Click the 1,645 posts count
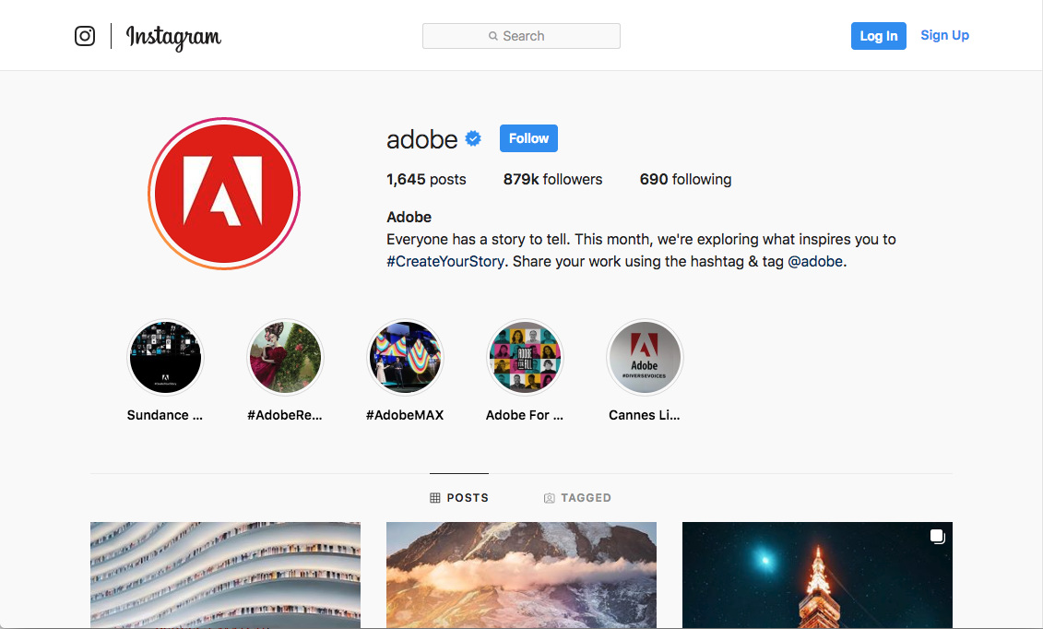 pos(426,180)
